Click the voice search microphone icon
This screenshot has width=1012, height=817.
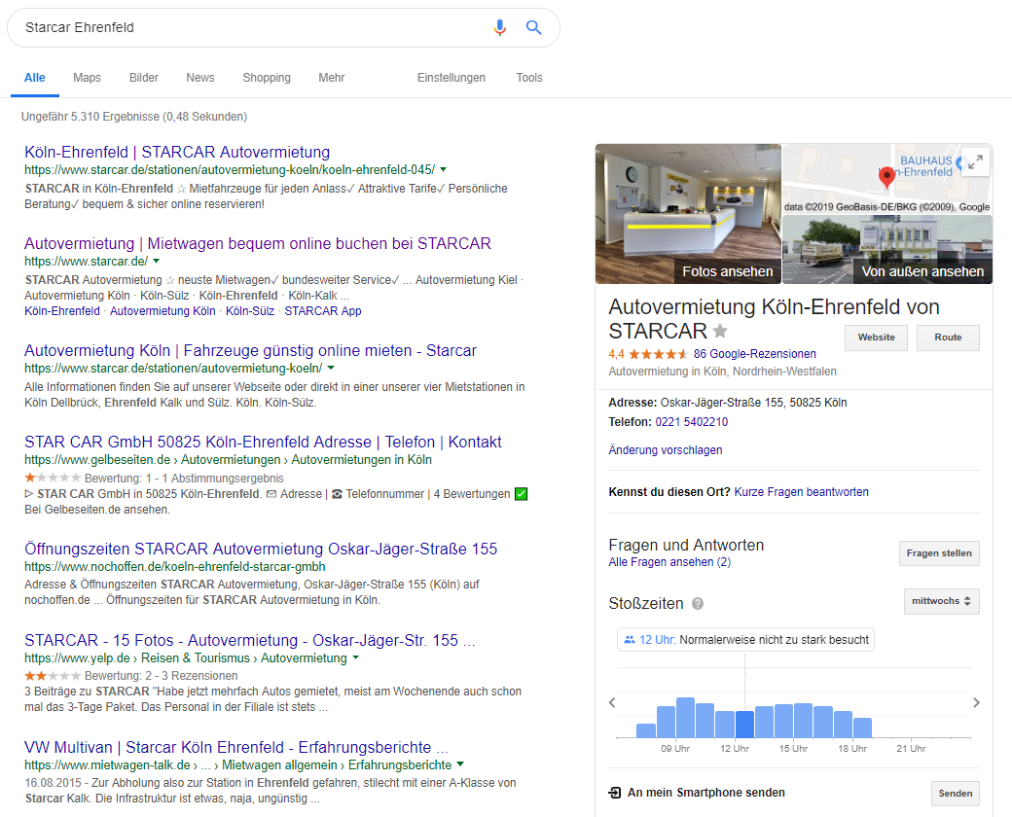click(x=499, y=28)
